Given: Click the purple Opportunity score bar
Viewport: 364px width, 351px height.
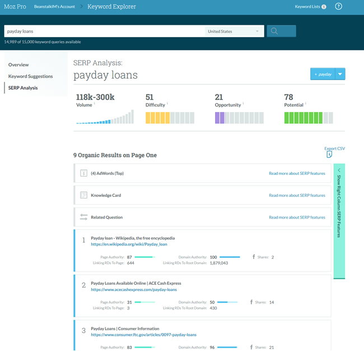Looking at the screenshot, I should coord(239,118).
